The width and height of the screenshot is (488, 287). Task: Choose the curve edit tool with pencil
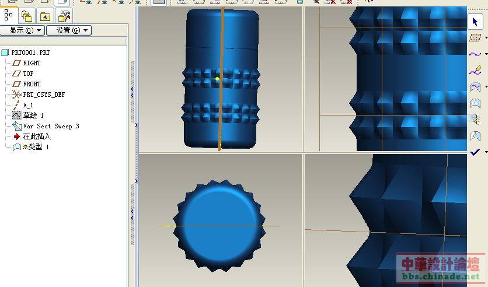tap(475, 71)
